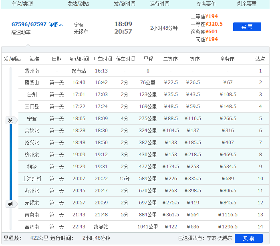Click the 终到站 terminus label
Image resolution: width=280 pixels, height=246 pixels.
pyautogui.click(x=101, y=227)
